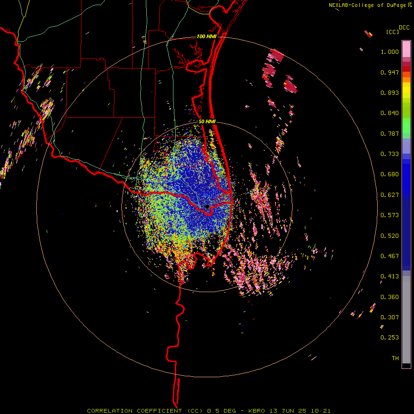Click the 100 NMI range ring label
The height and width of the screenshot is (414, 414).
coord(207,36)
